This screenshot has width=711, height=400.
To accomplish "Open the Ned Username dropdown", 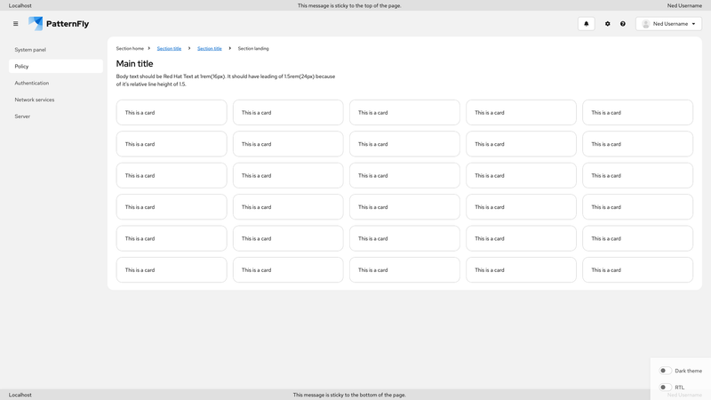I will coord(668,24).
